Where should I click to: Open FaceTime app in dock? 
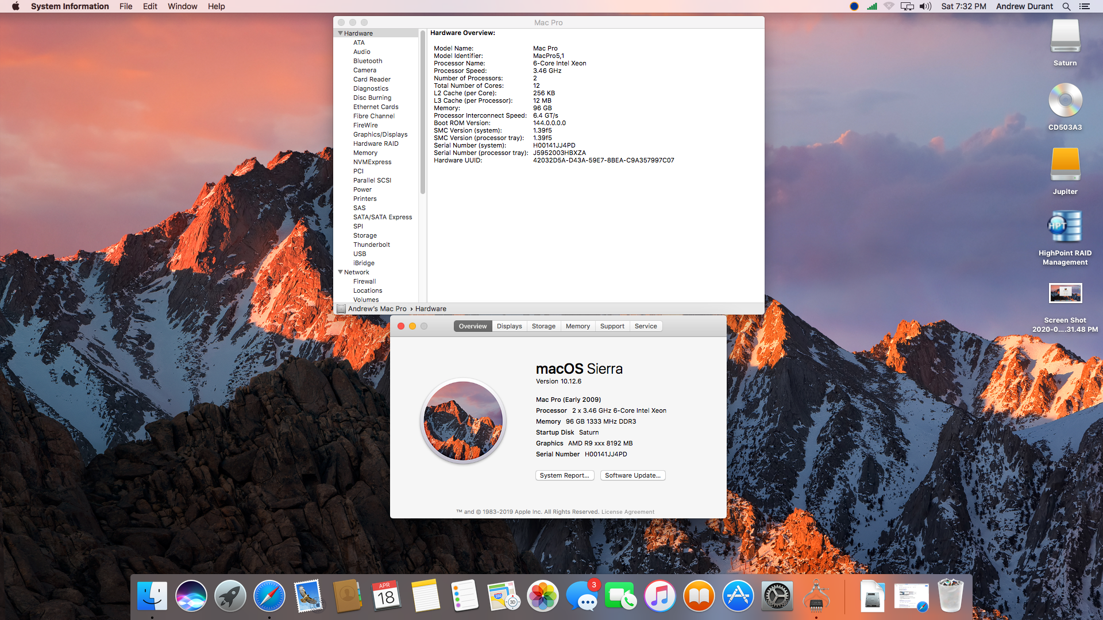coord(621,596)
